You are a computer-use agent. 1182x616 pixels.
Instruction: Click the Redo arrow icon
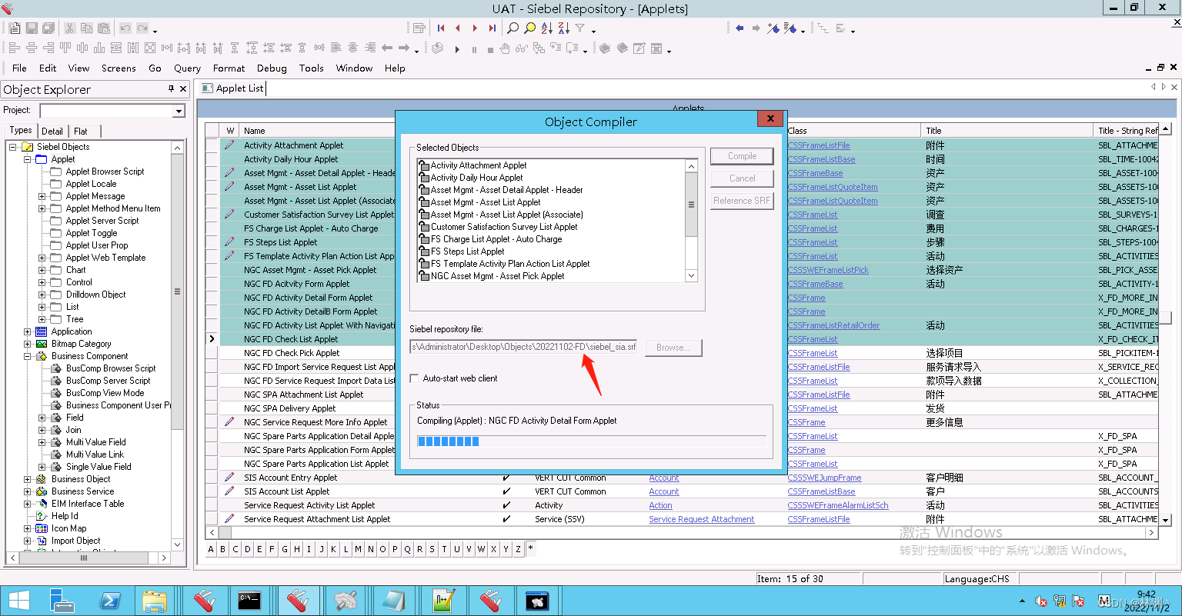click(x=142, y=28)
